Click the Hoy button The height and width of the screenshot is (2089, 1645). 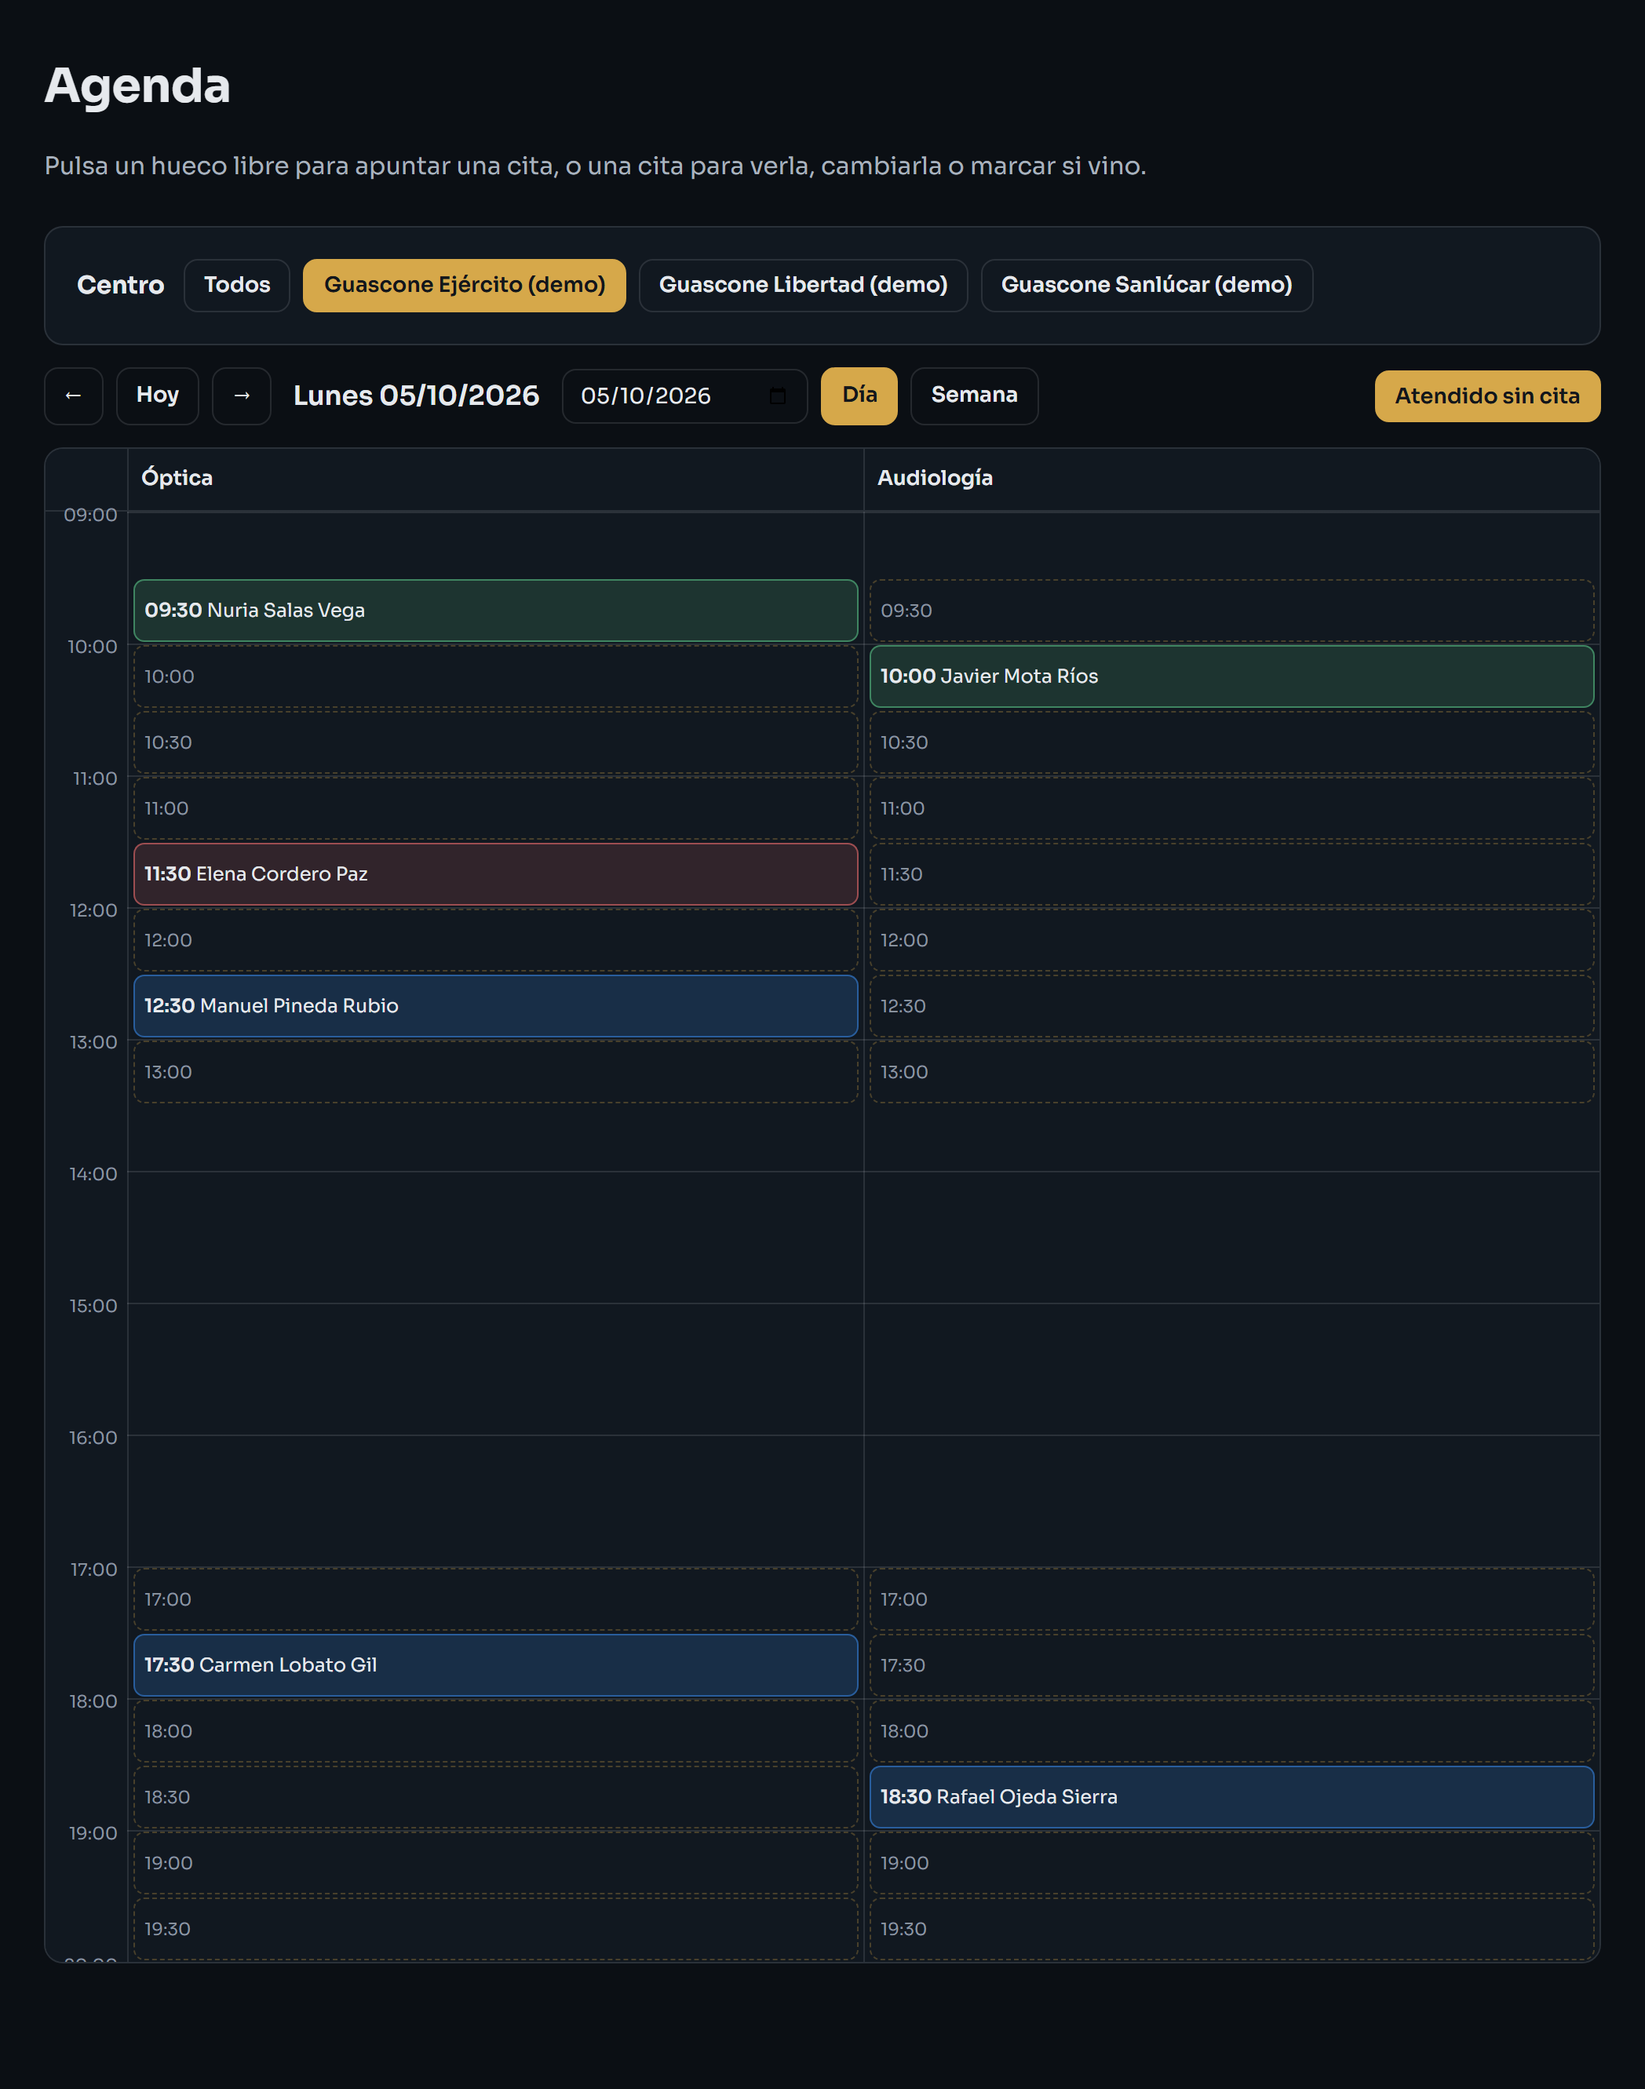[158, 396]
